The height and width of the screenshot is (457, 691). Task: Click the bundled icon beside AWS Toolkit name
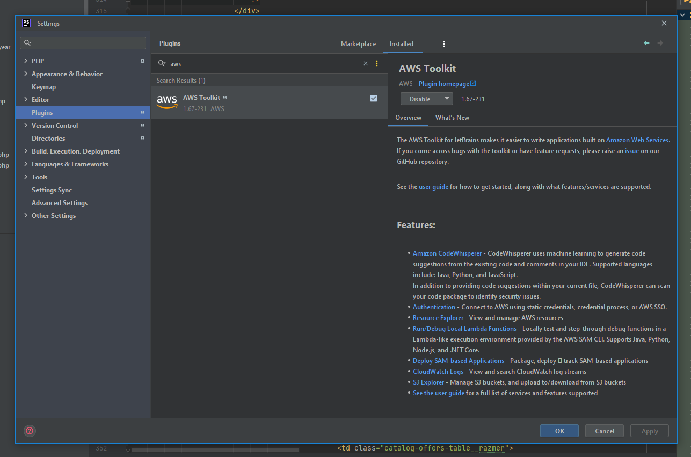[224, 98]
